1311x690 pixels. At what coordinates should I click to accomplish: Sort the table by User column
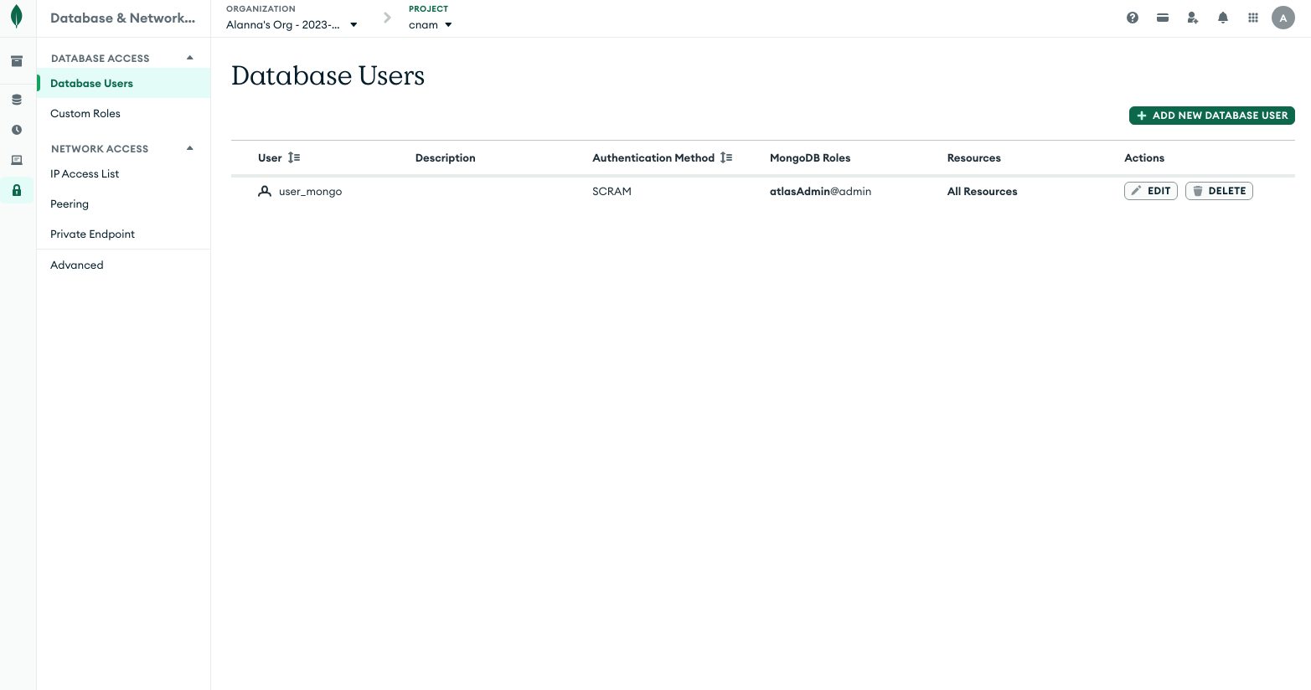293,157
